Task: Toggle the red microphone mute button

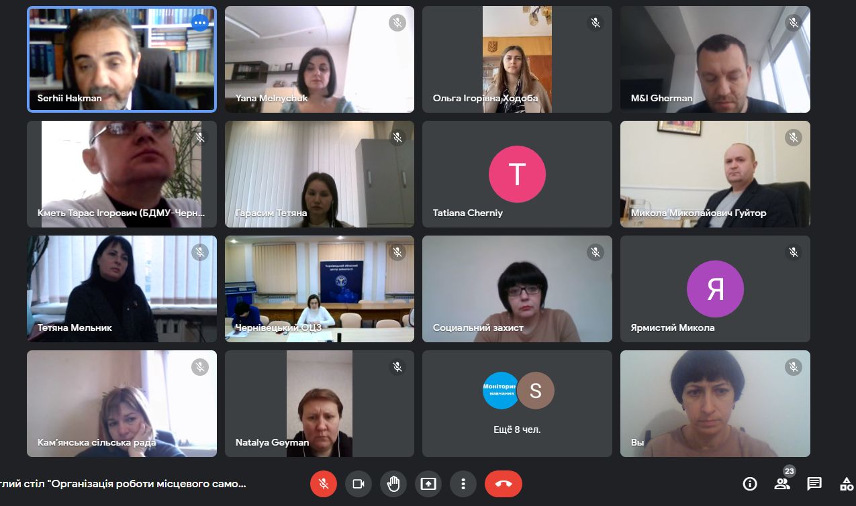Action: (323, 484)
